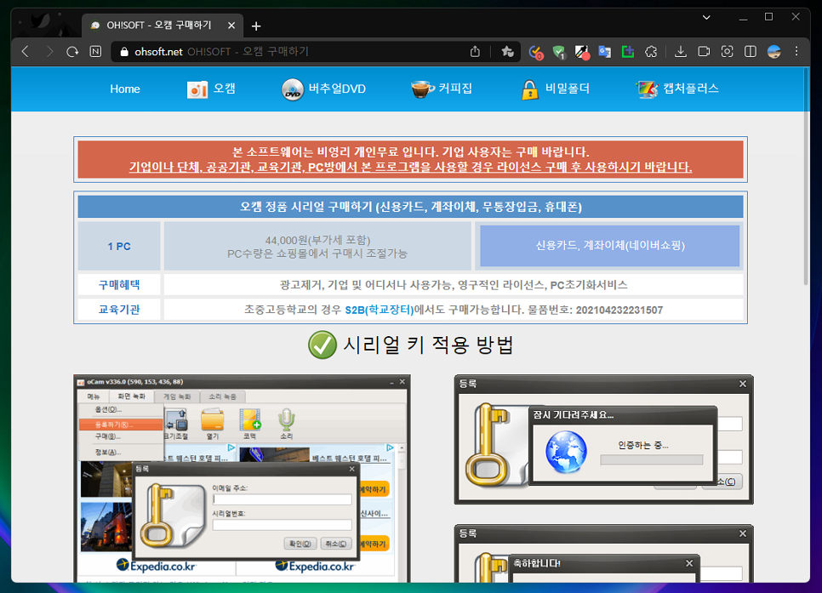Open the Naver N button in toolbar
The height and width of the screenshot is (593, 822).
(95, 51)
